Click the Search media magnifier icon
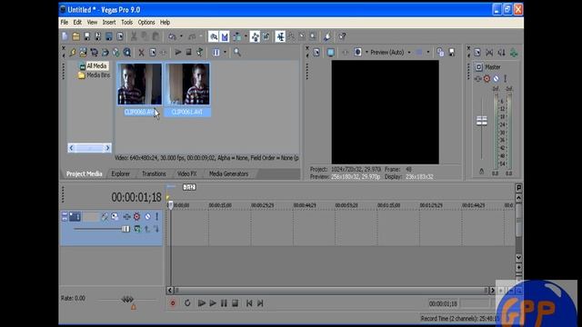Screen dimensions: 582x327 tap(237, 53)
